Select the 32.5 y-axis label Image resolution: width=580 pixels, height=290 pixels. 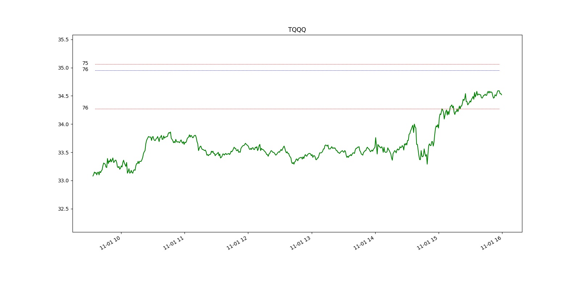(x=63, y=209)
